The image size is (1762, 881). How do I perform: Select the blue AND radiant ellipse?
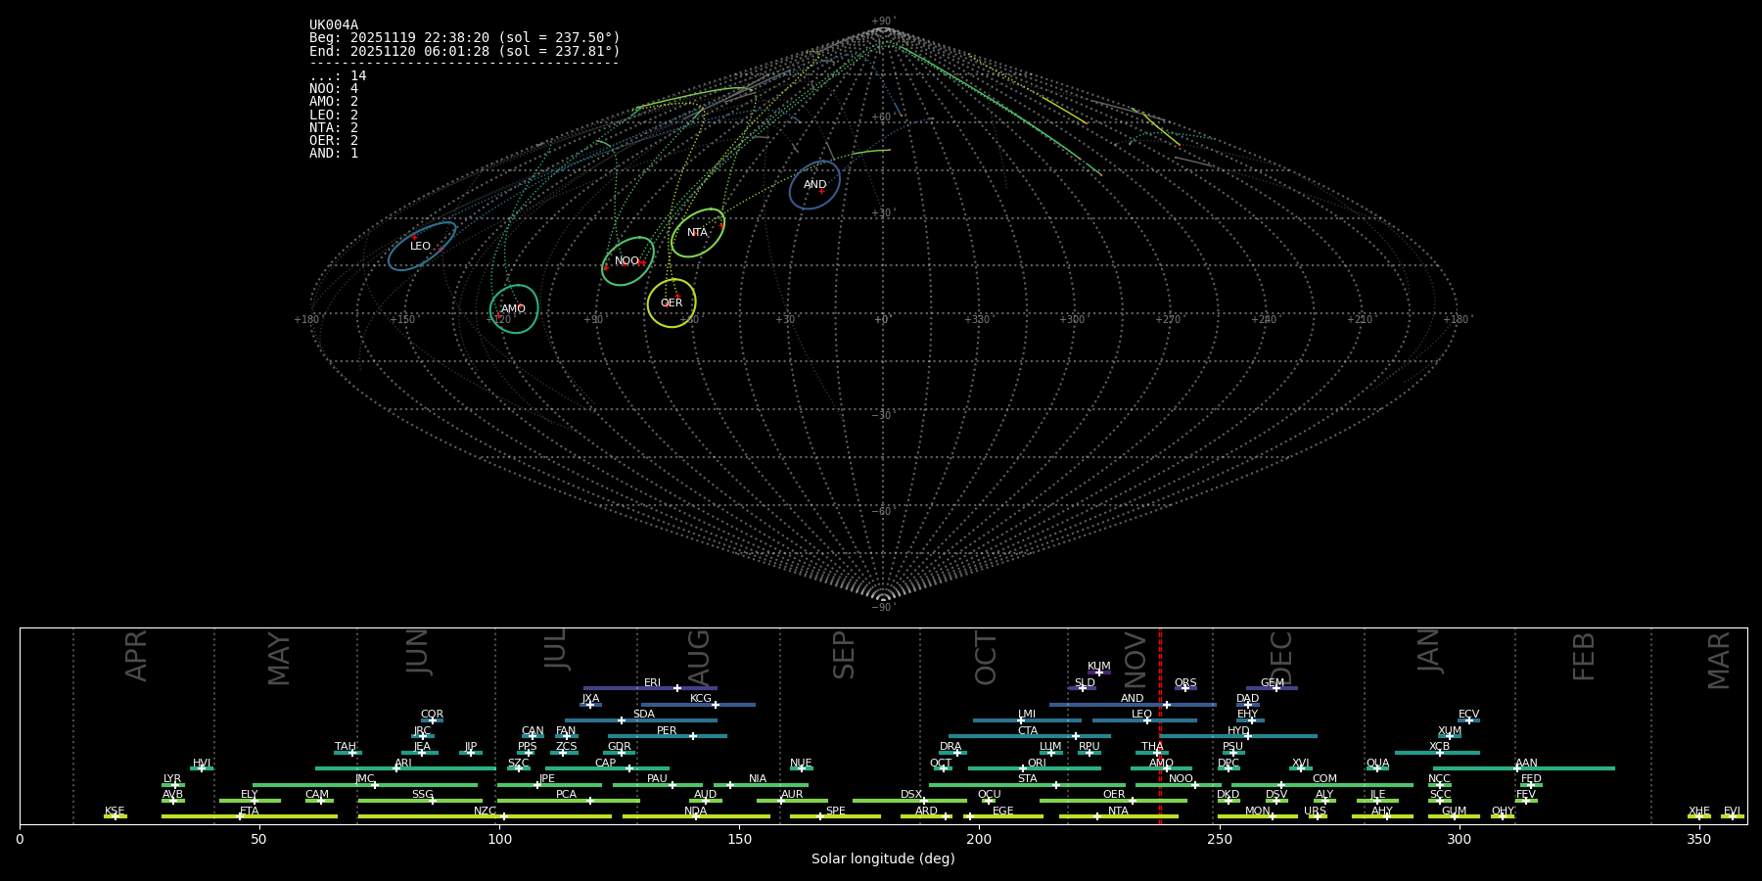click(814, 185)
